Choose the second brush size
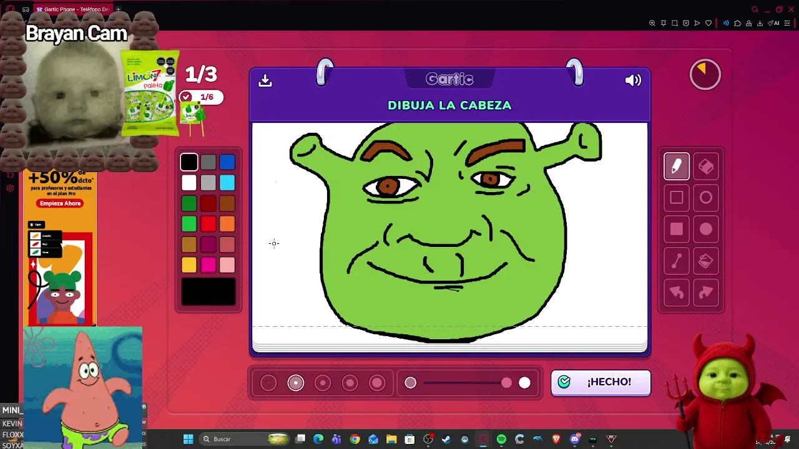Screen dimensions: 799x449 [296, 383]
